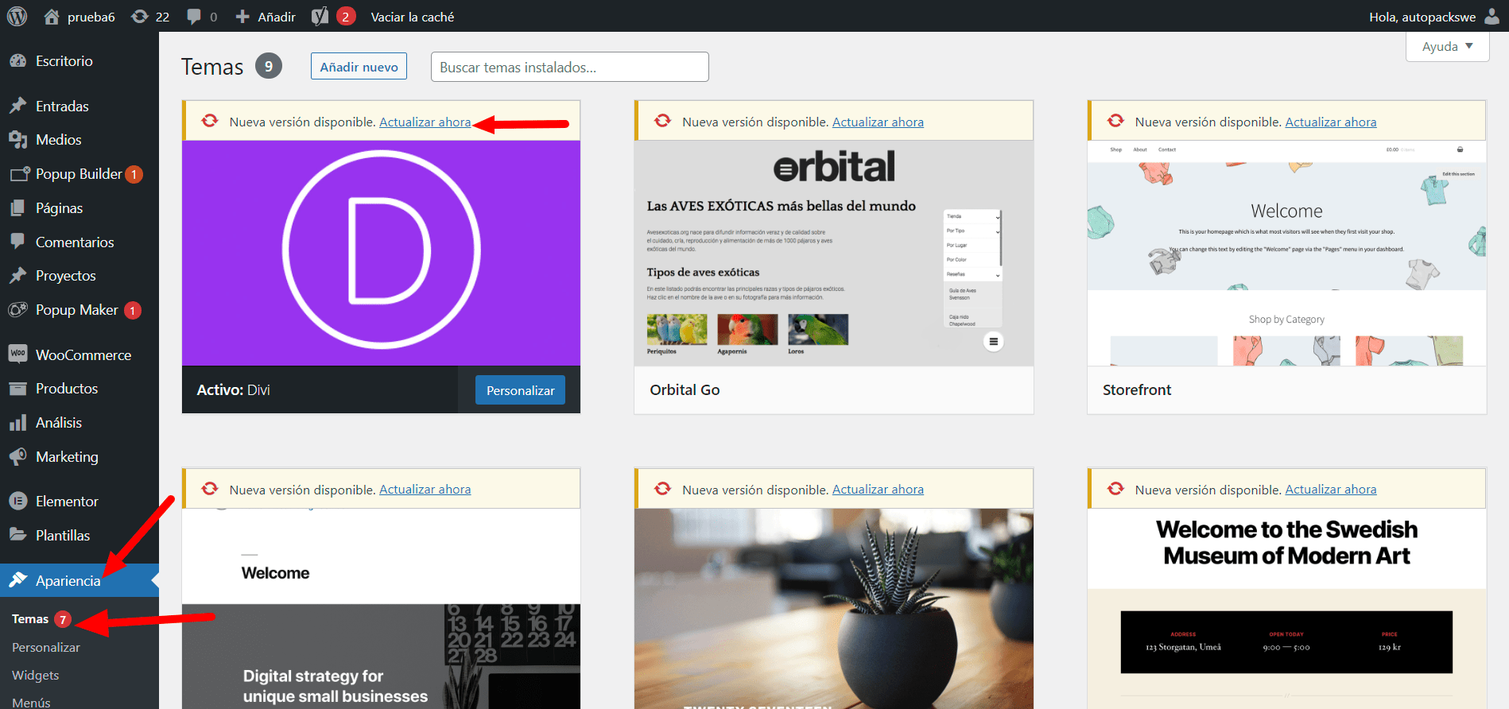Click the Elementor sidebar icon
This screenshot has width=1509, height=709.
[x=18, y=501]
